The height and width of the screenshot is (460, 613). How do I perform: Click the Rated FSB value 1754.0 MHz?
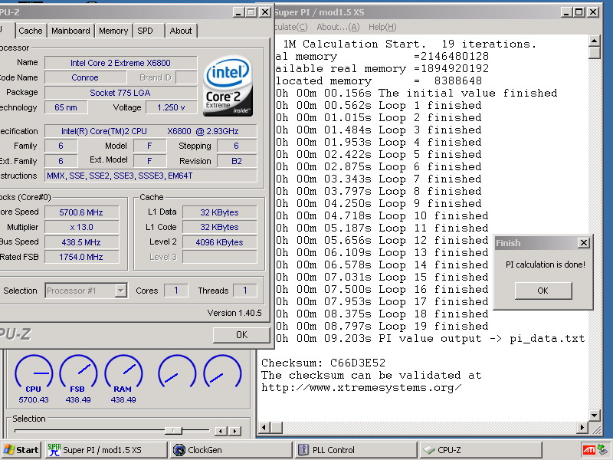[81, 257]
